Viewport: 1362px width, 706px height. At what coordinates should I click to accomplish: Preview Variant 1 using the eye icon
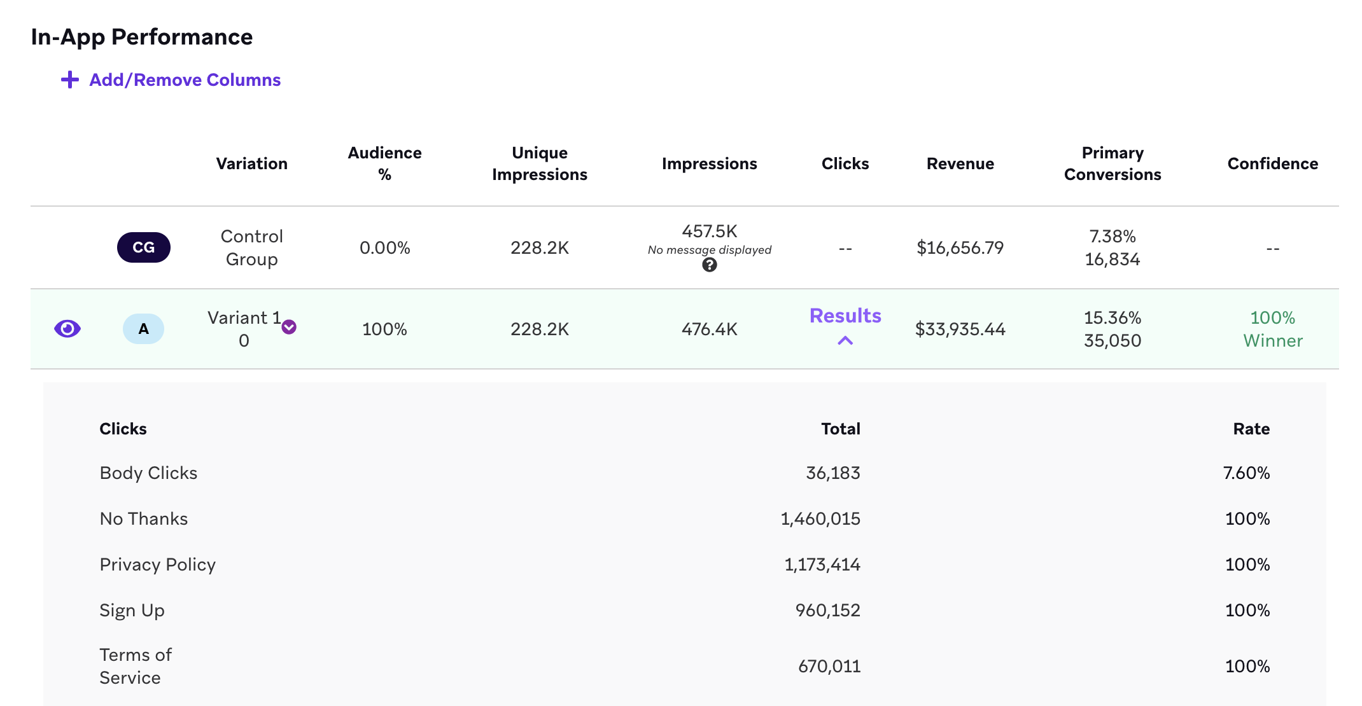(67, 328)
